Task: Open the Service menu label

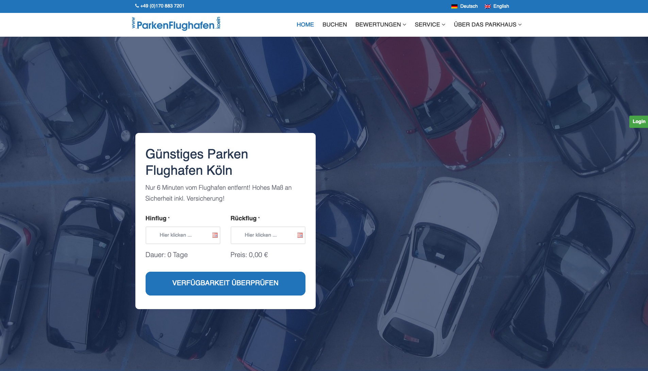Action: (427, 24)
